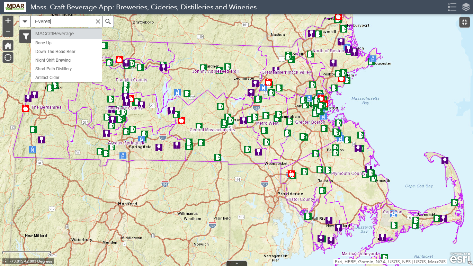
Task: Click the search box containing Everett
Action: point(62,21)
